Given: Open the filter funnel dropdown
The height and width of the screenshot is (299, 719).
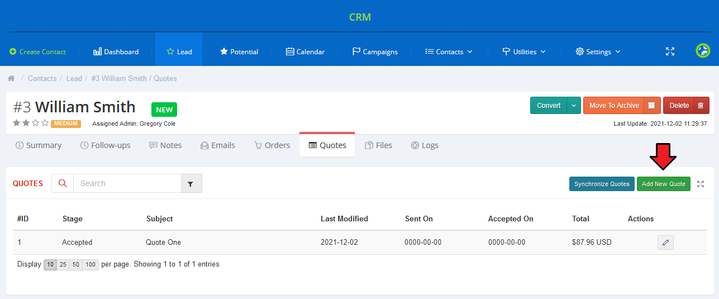Looking at the screenshot, I should point(191,183).
